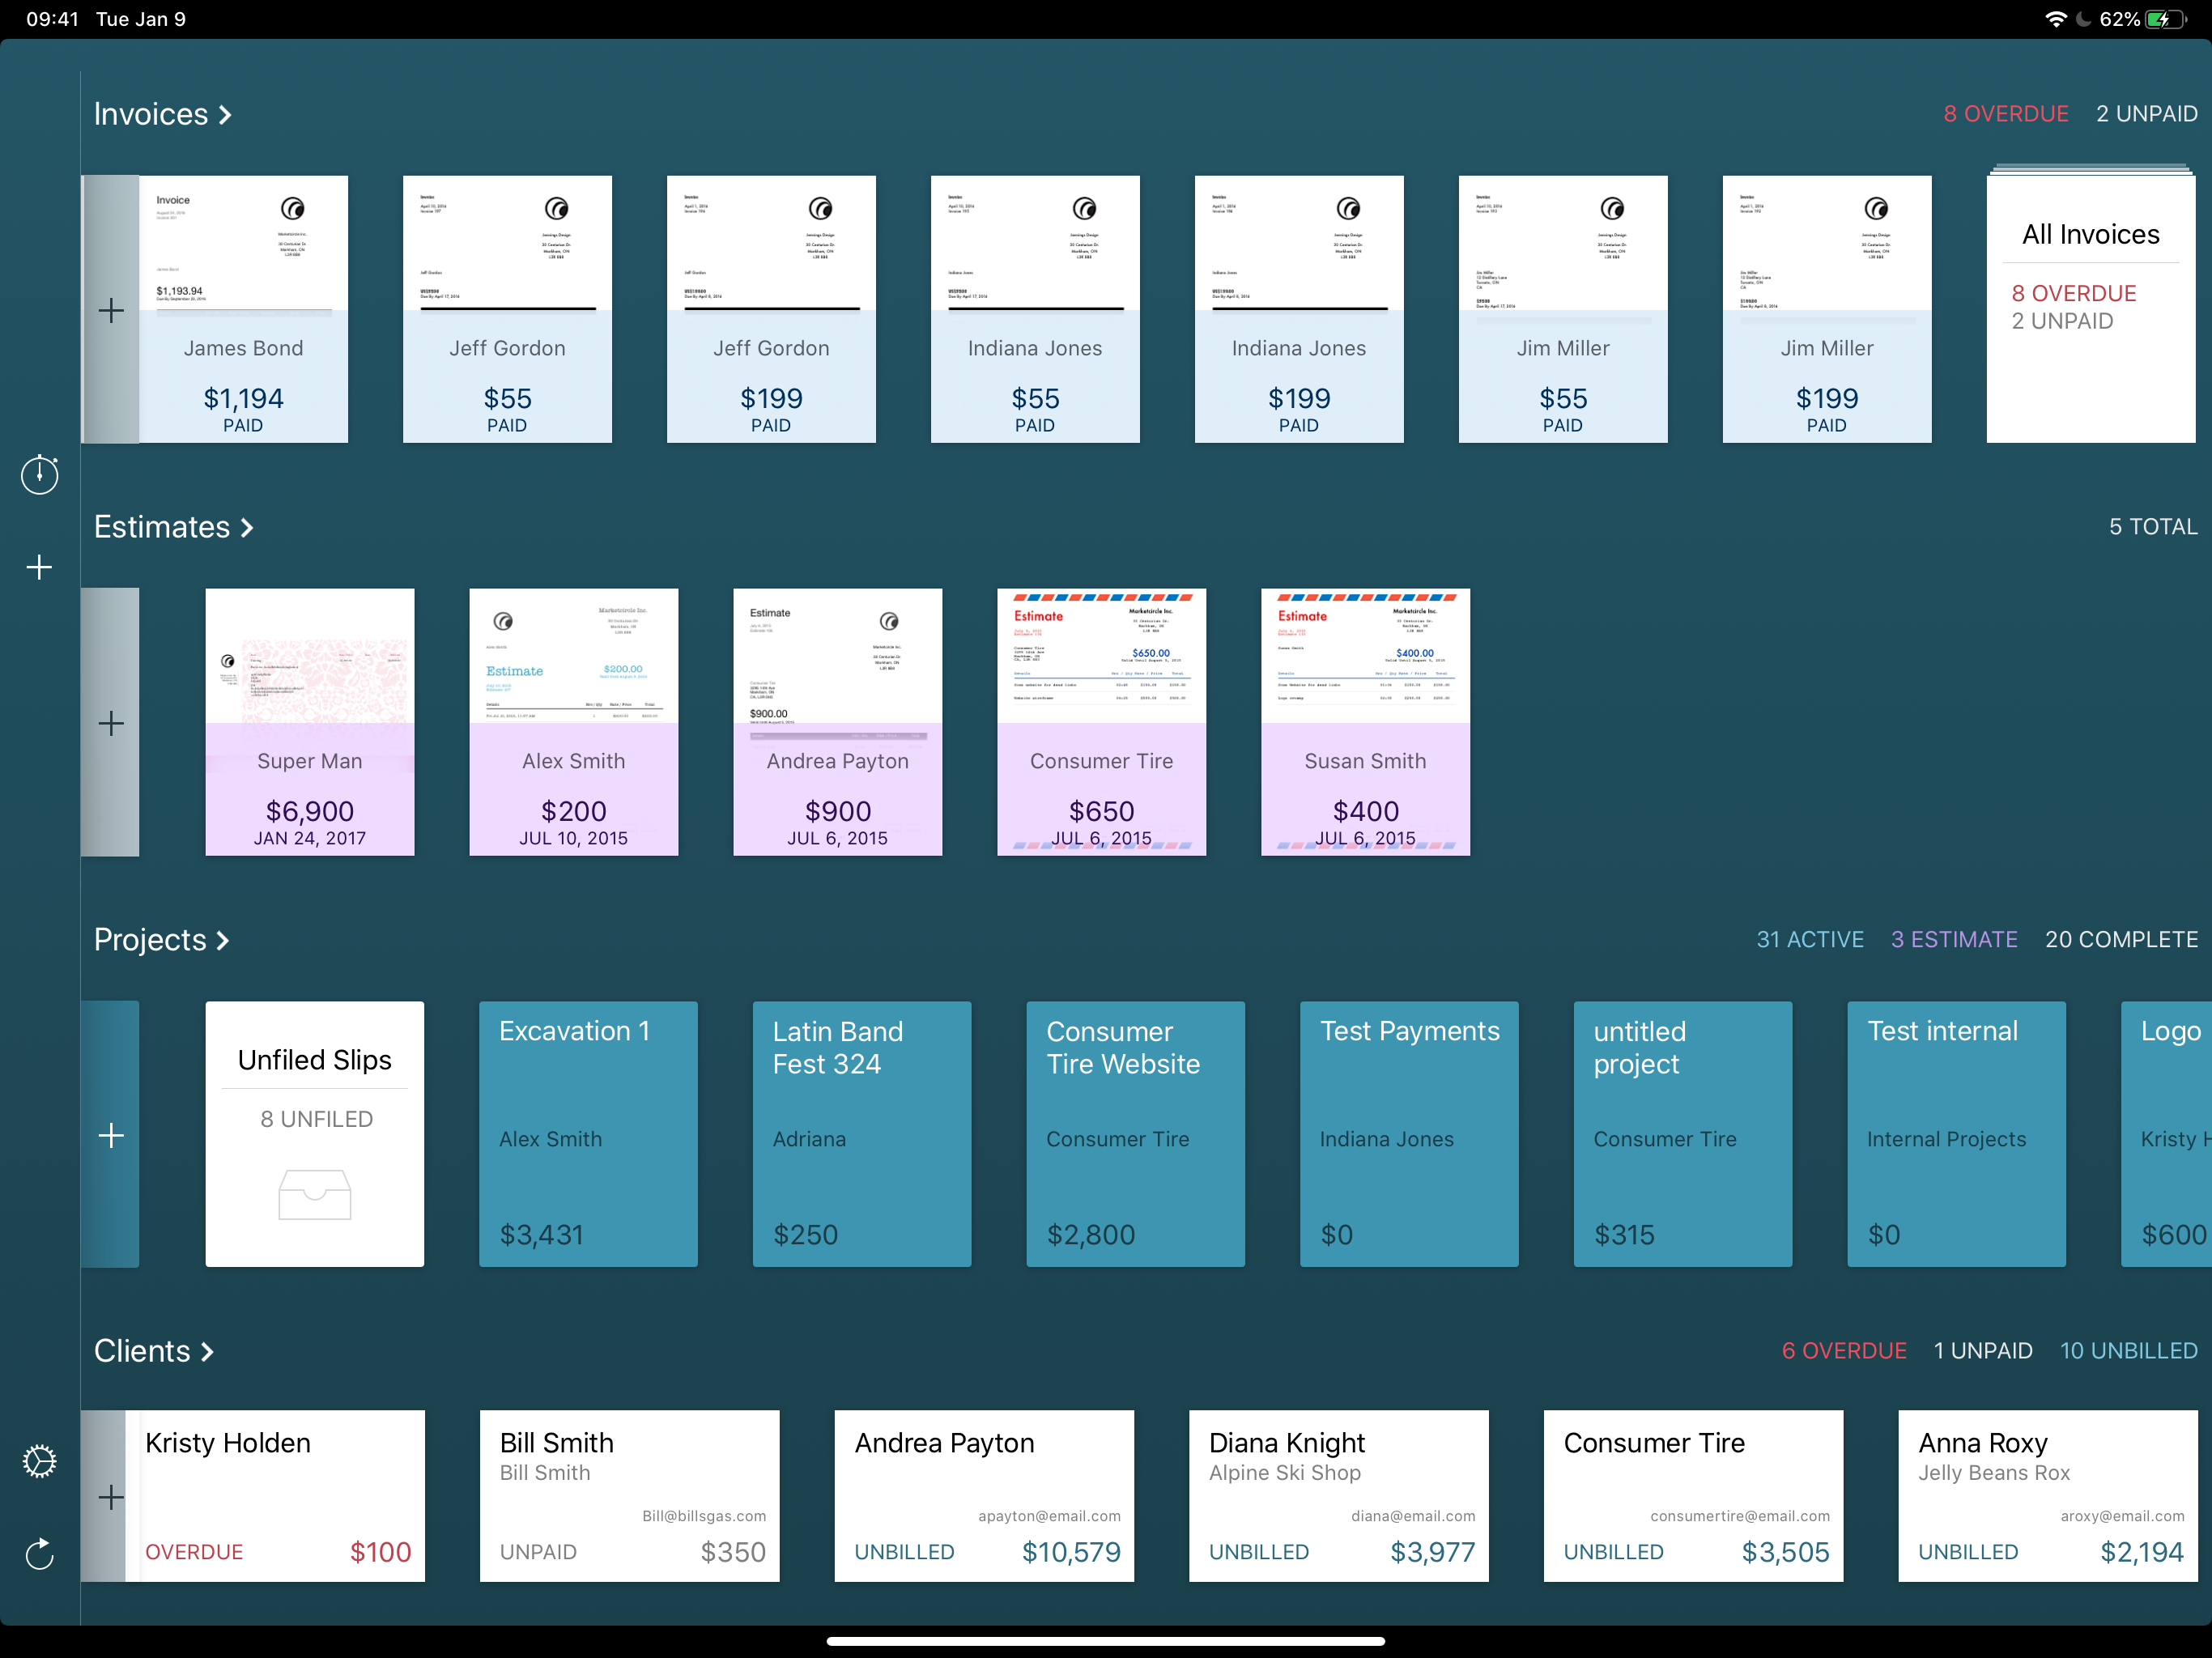Open Indiana Jones $199 invoice
The width and height of the screenshot is (2212, 1658).
click(1299, 310)
